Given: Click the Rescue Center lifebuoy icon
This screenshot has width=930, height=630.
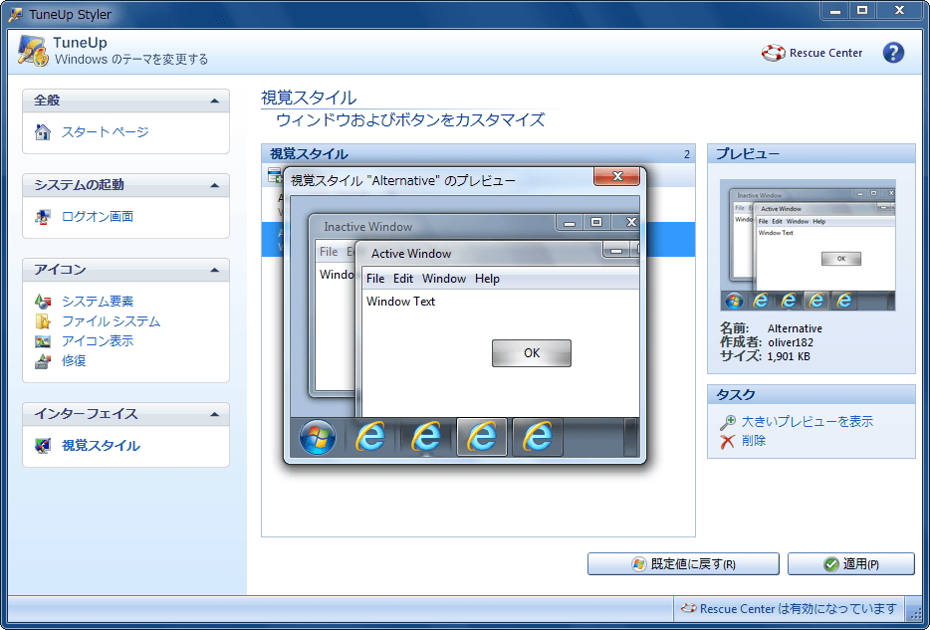Looking at the screenshot, I should pyautogui.click(x=773, y=53).
